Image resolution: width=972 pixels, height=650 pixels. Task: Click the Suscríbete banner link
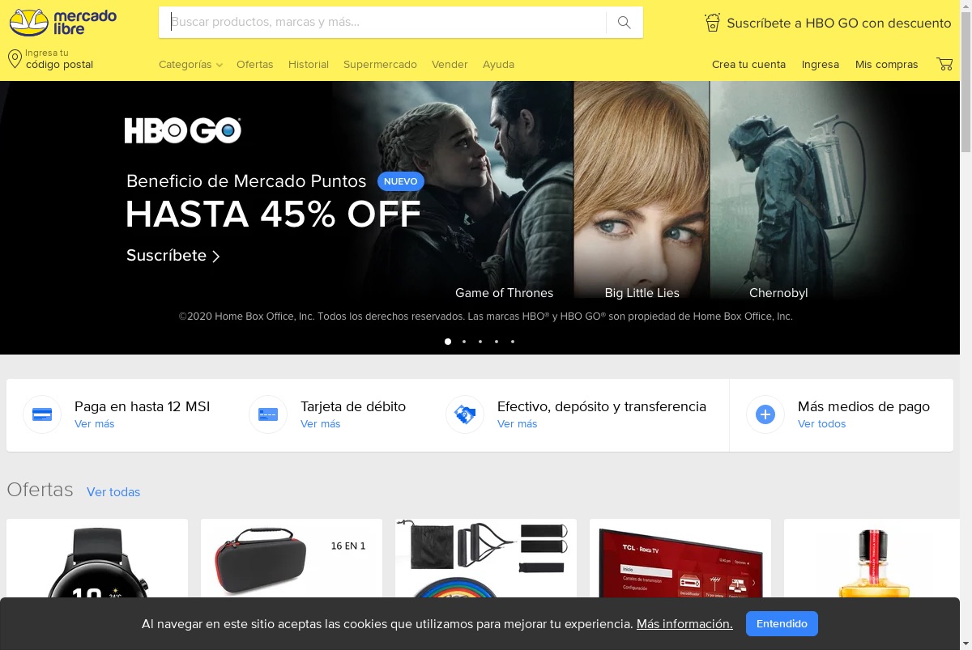173,256
